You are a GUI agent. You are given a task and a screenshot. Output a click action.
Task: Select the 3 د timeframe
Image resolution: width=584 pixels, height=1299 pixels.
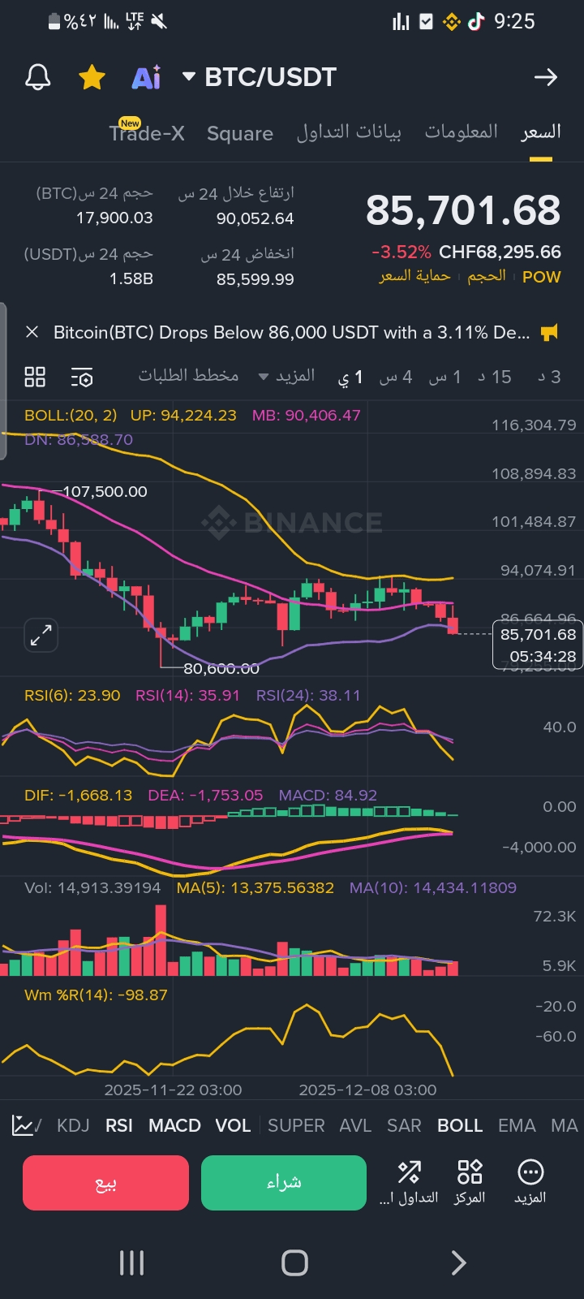[549, 377]
